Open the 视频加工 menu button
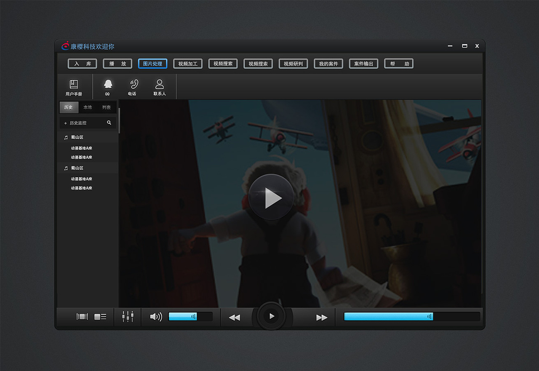The image size is (539, 371). pos(188,64)
